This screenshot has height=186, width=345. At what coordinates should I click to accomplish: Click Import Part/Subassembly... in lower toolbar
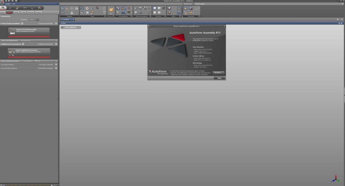[10, 40]
